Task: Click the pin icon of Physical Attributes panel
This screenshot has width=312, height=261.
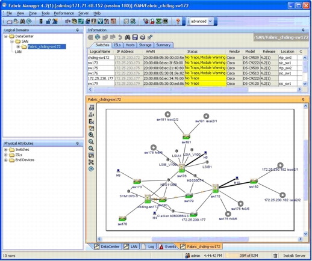Action: (78, 143)
